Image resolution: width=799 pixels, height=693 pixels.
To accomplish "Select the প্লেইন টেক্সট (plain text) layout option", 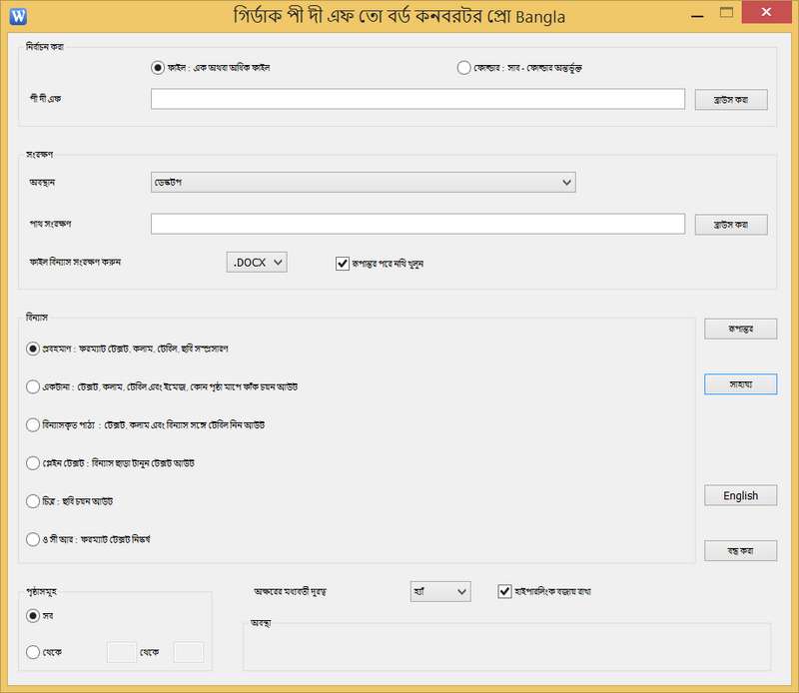I will click(x=33, y=463).
